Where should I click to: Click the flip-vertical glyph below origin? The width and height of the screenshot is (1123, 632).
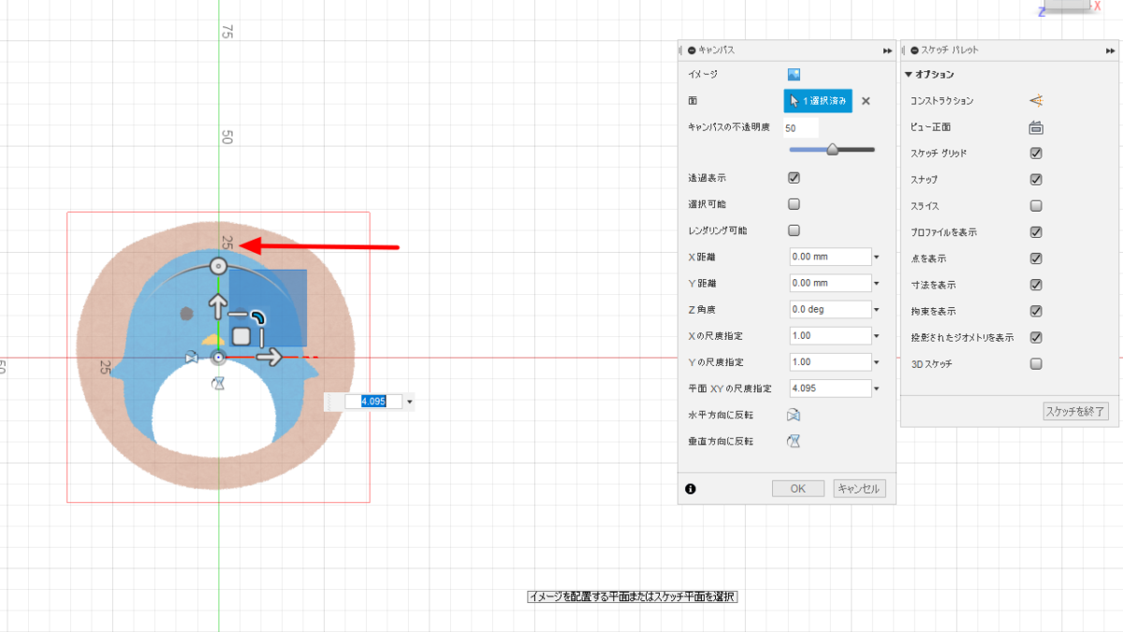pyautogui.click(x=218, y=383)
